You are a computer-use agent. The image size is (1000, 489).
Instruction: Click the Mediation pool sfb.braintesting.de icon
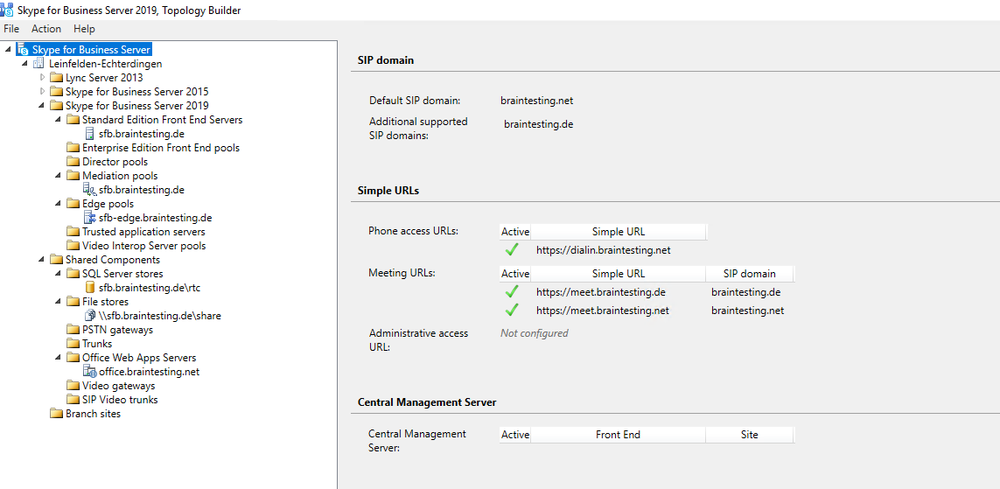89,190
